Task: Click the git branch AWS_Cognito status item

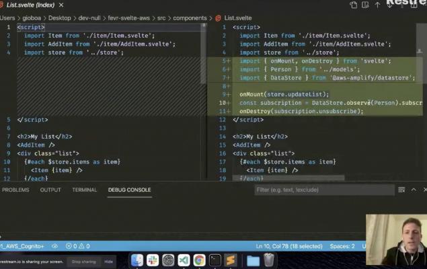Action: 22,246
